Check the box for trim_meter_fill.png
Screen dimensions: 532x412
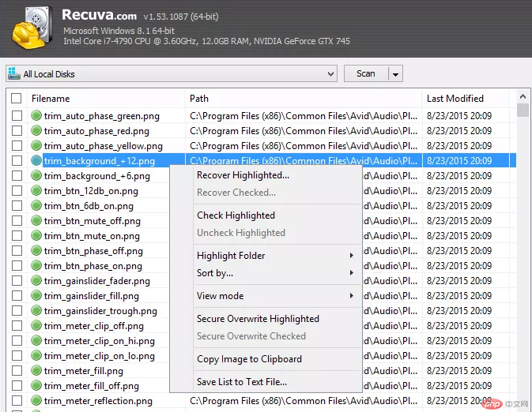17,371
